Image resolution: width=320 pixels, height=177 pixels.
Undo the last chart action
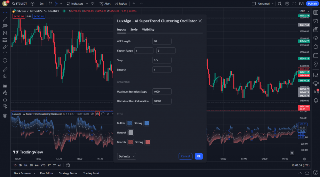[134, 4]
